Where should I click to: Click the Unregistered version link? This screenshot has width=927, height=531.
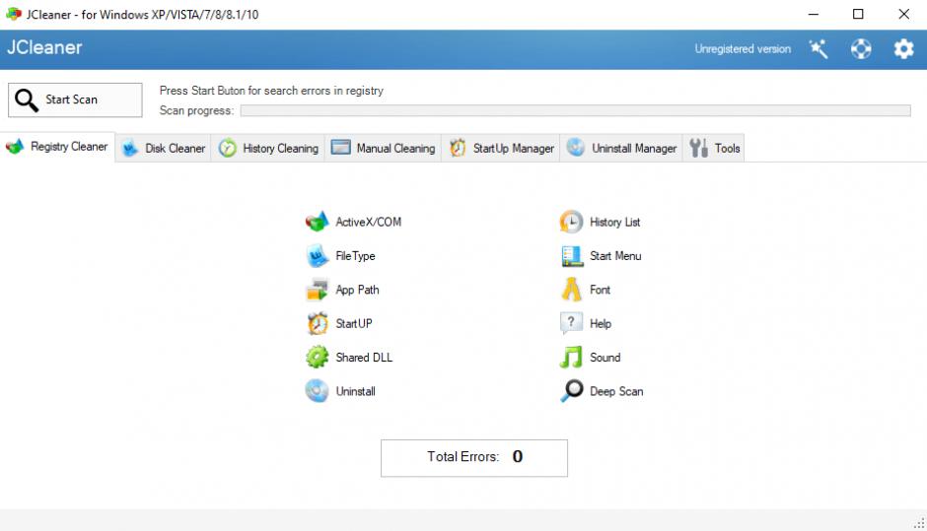[x=743, y=49]
